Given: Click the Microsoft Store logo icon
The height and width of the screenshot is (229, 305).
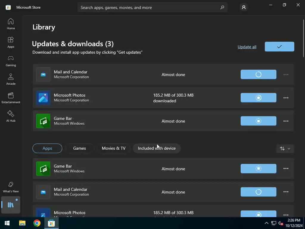Looking at the screenshot, I should click(8, 7).
